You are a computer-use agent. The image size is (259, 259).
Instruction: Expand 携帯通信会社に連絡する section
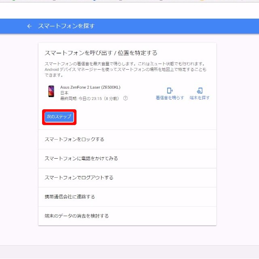(127, 197)
